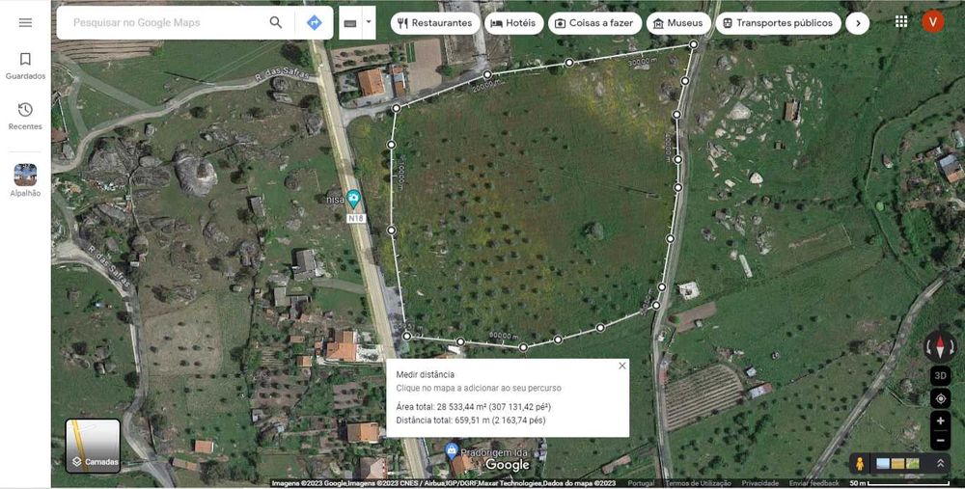The height and width of the screenshot is (489, 965).
Task: Open the Google apps grid
Action: coord(901,21)
